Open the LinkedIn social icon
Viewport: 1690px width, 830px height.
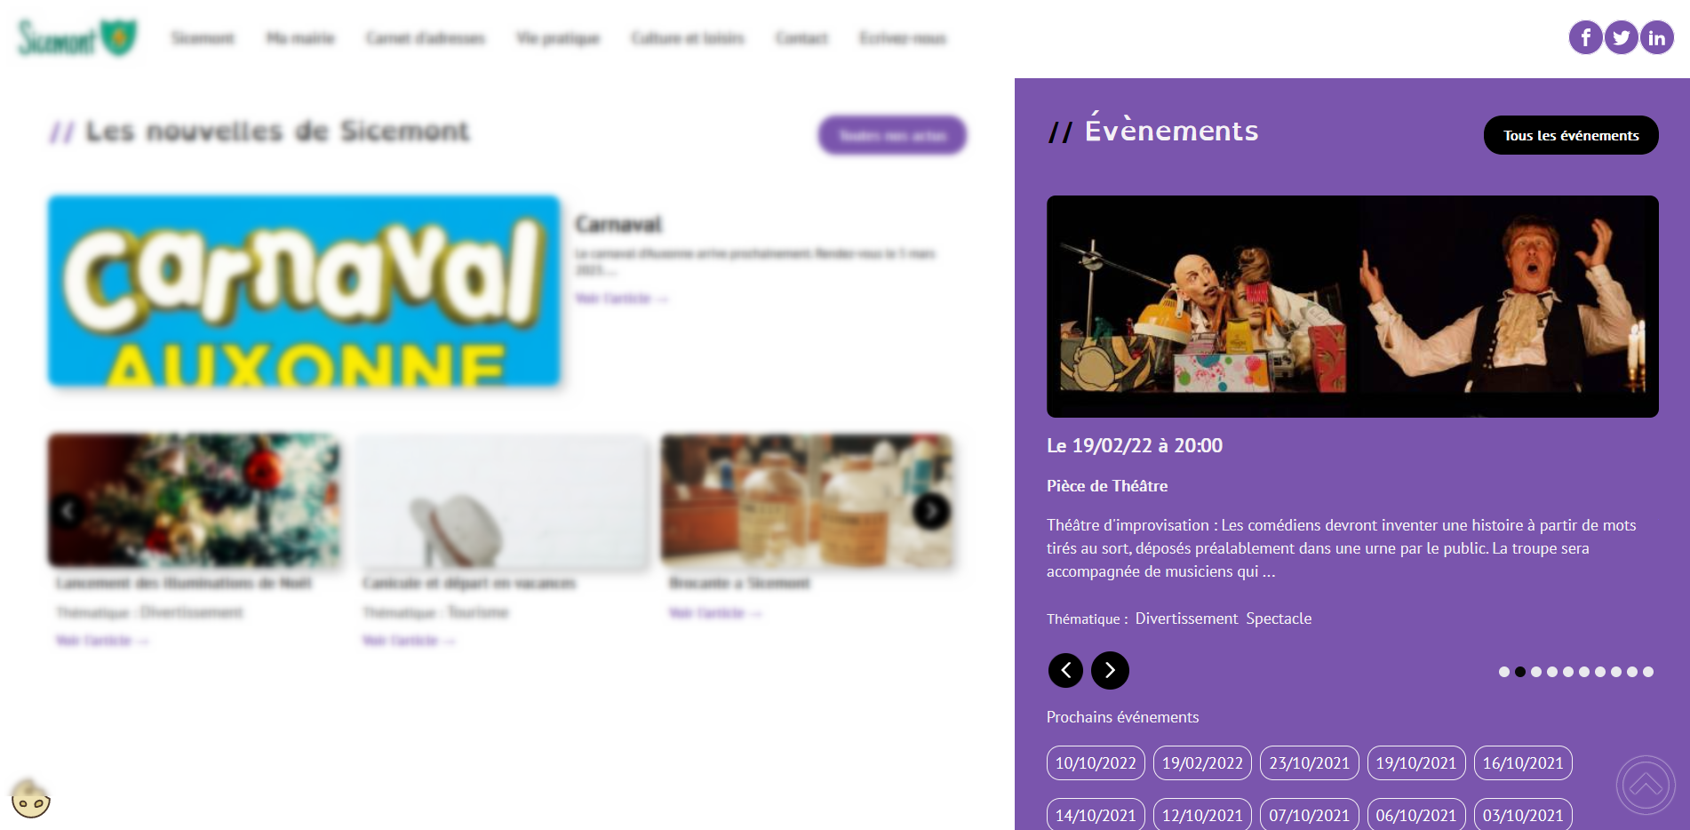point(1656,37)
